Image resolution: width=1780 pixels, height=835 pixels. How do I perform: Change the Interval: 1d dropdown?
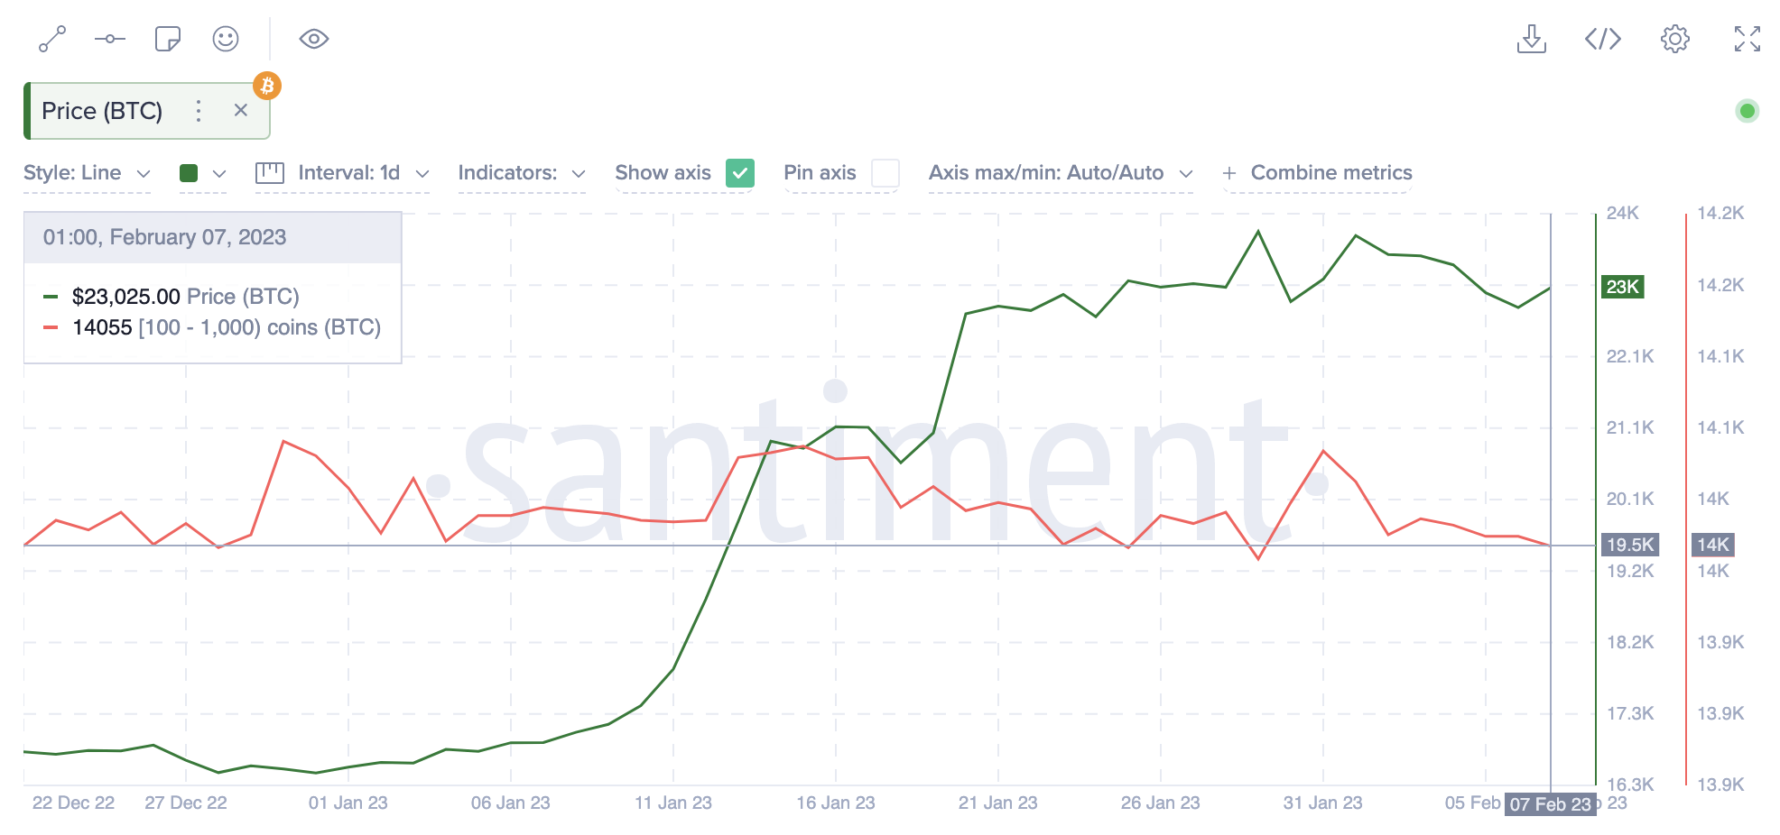click(357, 172)
